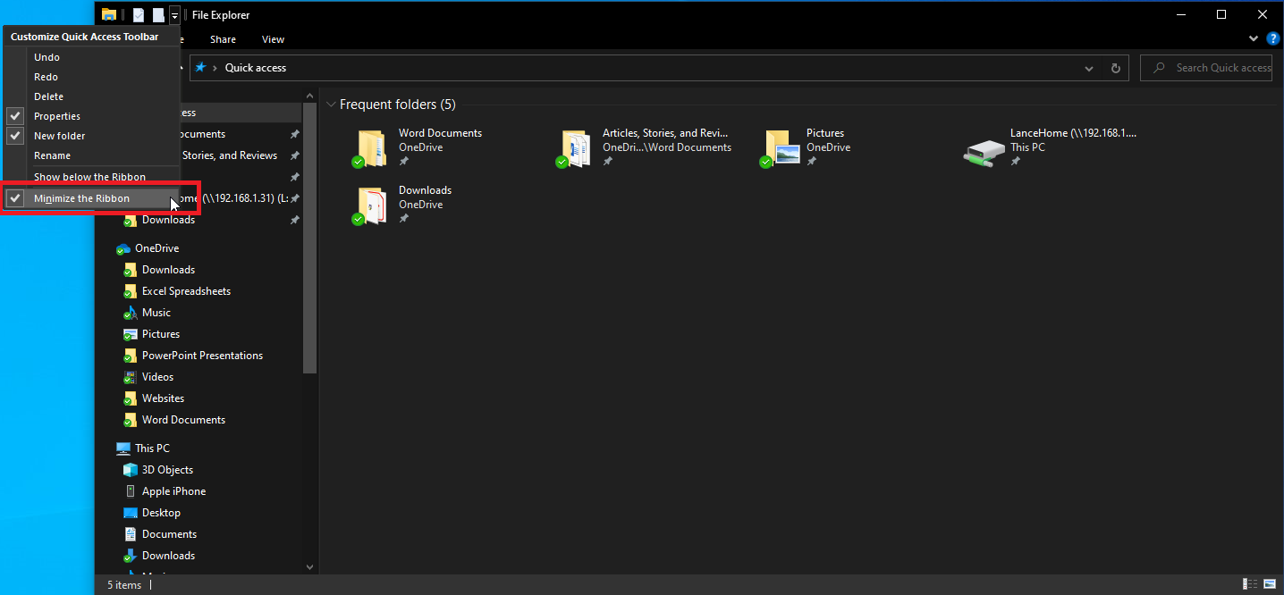Click the File Explorer folder icon in the title bar
Viewport: 1284px width, 595px height.
pos(109,14)
